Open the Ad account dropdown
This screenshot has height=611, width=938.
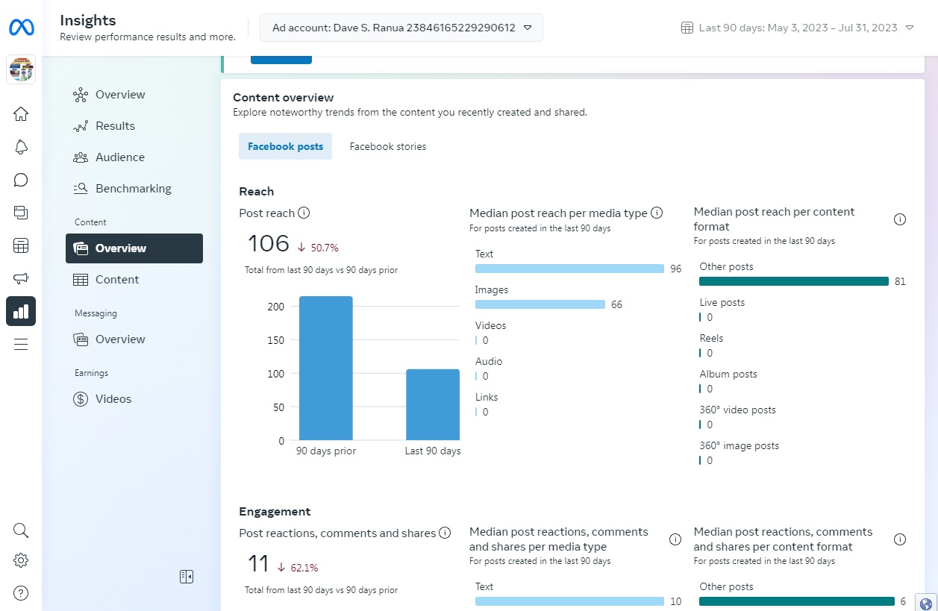pos(401,28)
